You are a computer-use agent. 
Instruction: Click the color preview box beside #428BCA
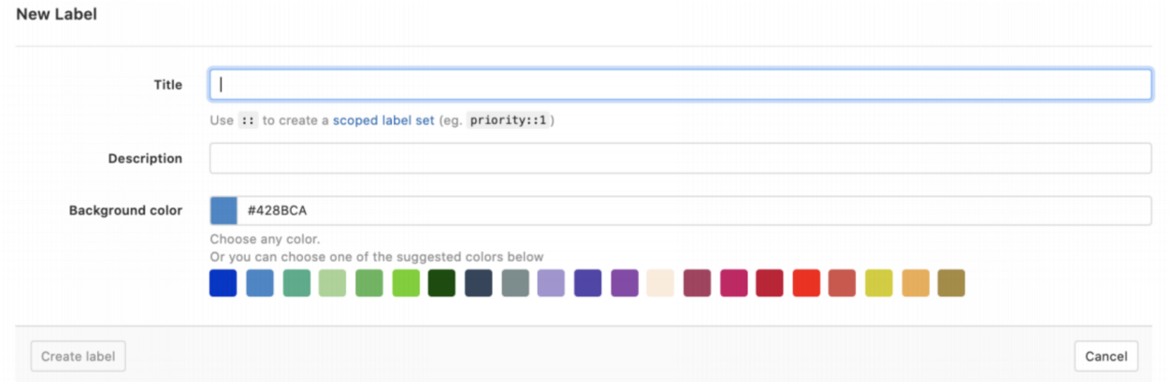(224, 211)
